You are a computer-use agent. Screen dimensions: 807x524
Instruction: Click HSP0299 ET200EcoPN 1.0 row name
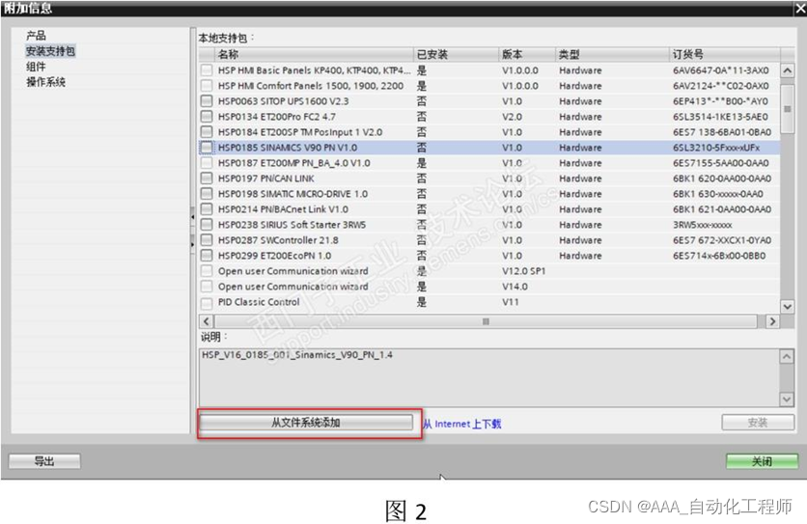pos(274,256)
